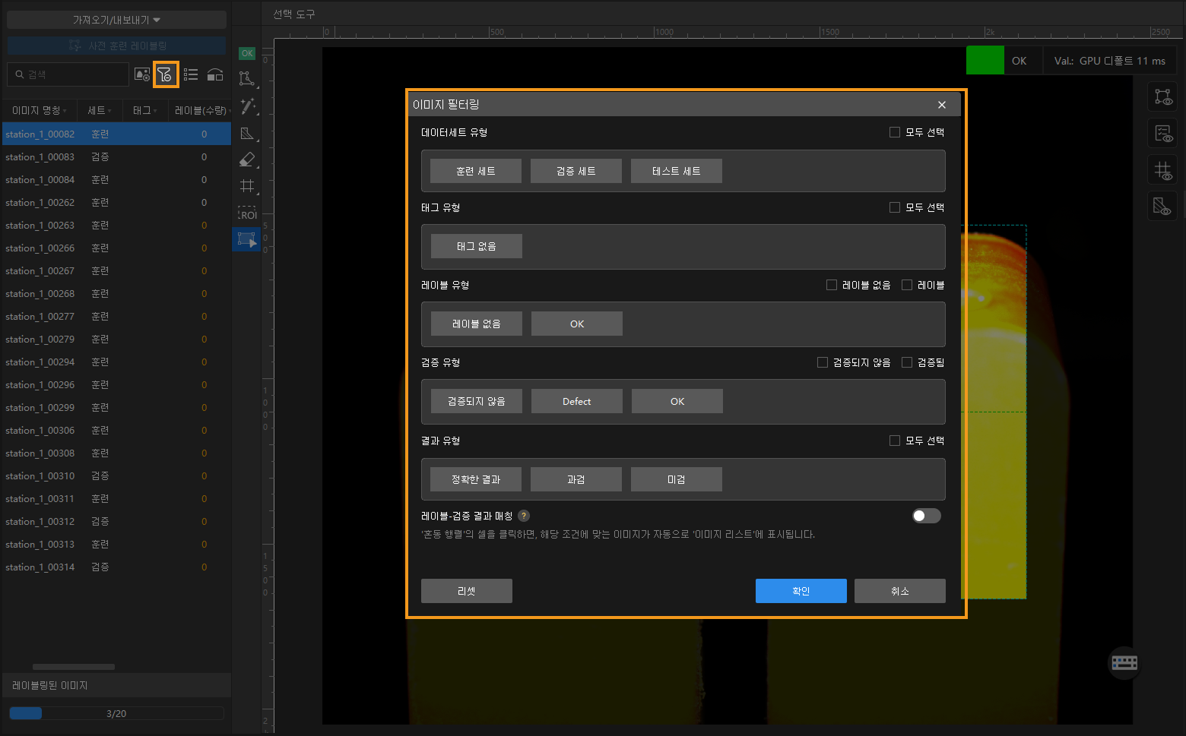The height and width of the screenshot is (736, 1186).
Task: Click the ROI tool icon
Action: click(247, 213)
